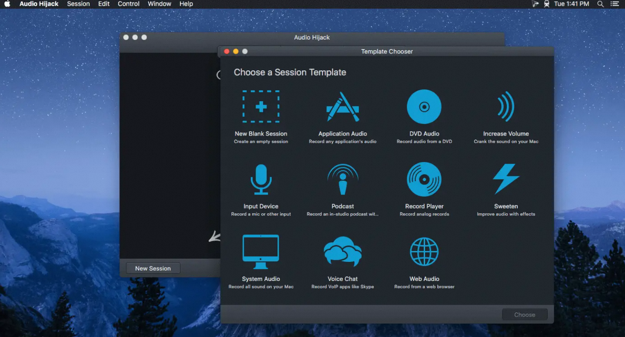Click 'Record all sound on your Mac' text

(261, 287)
